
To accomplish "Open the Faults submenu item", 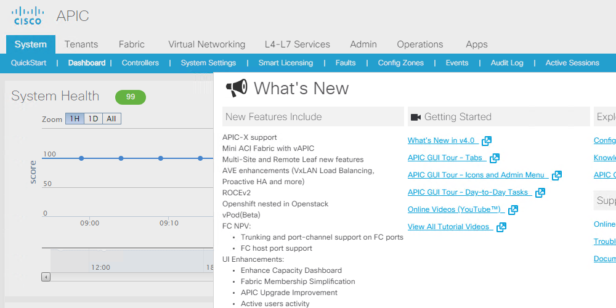I will click(346, 63).
